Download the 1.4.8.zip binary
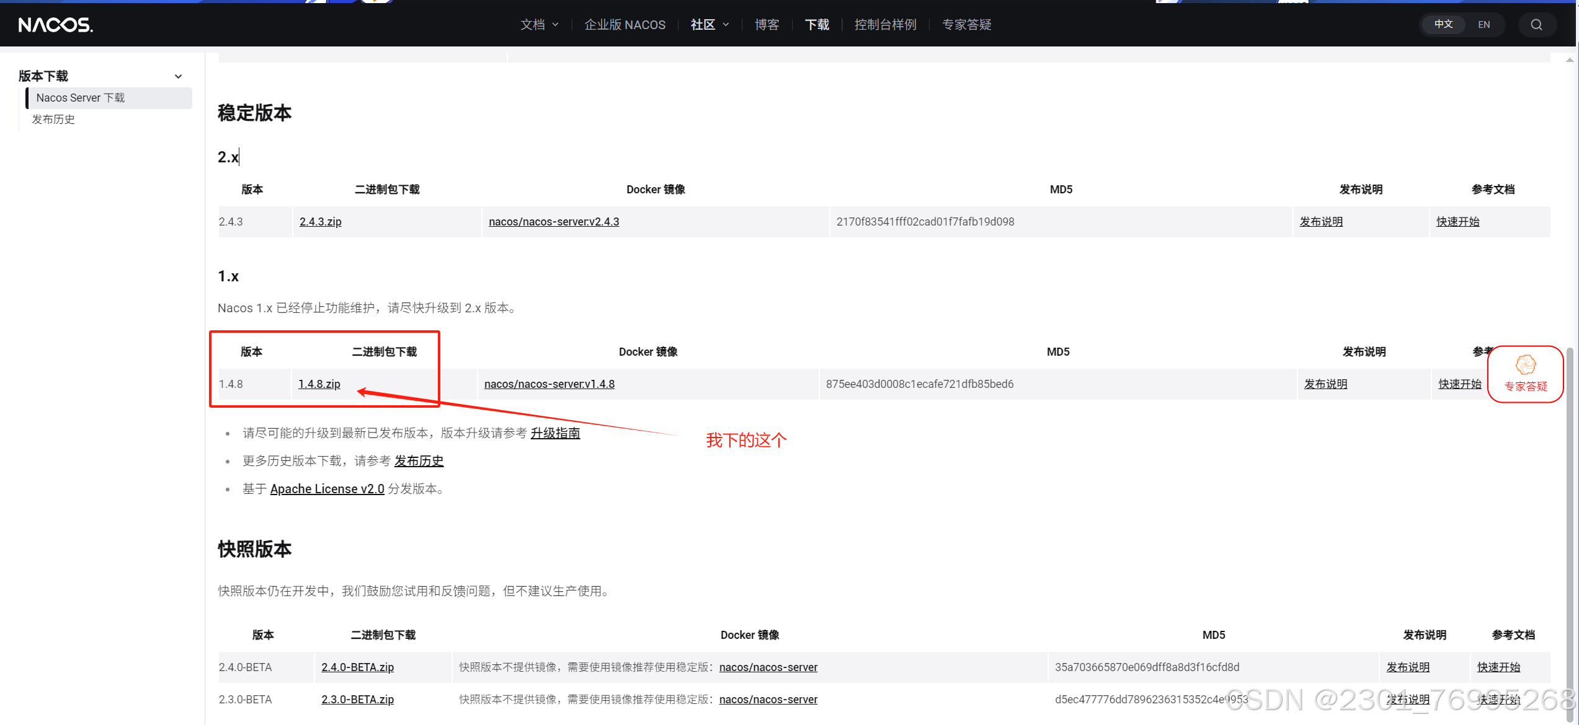The width and height of the screenshot is (1579, 725). (x=319, y=384)
